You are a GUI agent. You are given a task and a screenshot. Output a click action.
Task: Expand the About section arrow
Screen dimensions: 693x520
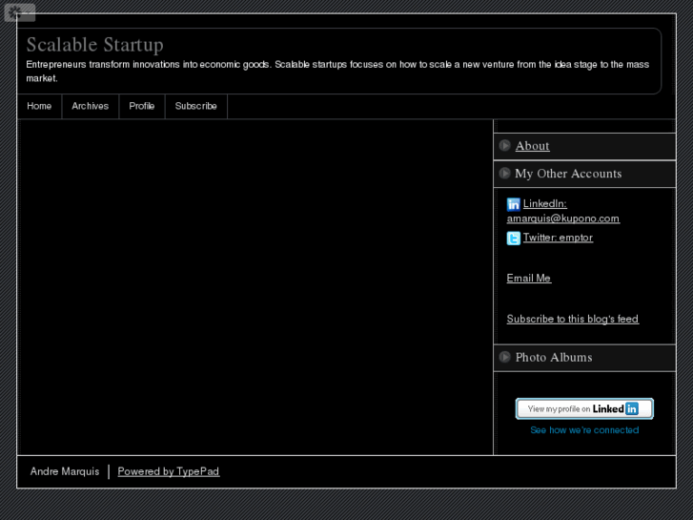coord(504,146)
